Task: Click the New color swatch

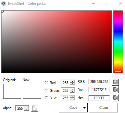Action: pyautogui.click(x=32, y=91)
